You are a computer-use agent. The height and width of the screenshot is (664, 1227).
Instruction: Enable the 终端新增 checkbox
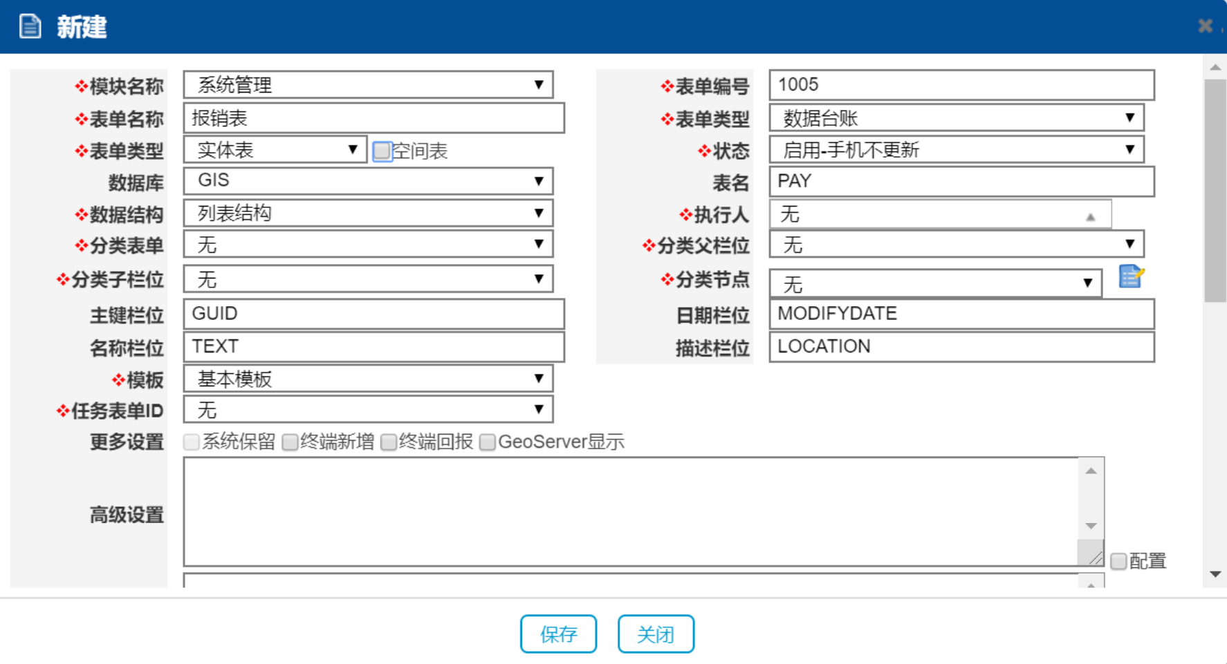(x=290, y=442)
